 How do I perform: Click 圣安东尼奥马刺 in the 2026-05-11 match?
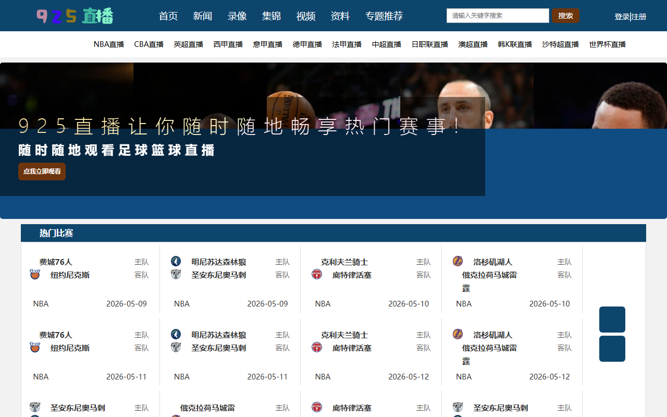[219, 348]
